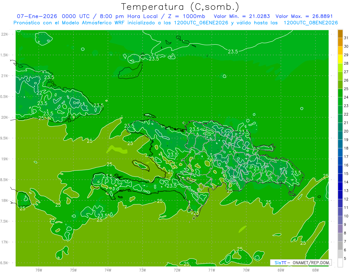Click the legend value "16"
Viewport: 354px width, 274px height.
coord(346,165)
